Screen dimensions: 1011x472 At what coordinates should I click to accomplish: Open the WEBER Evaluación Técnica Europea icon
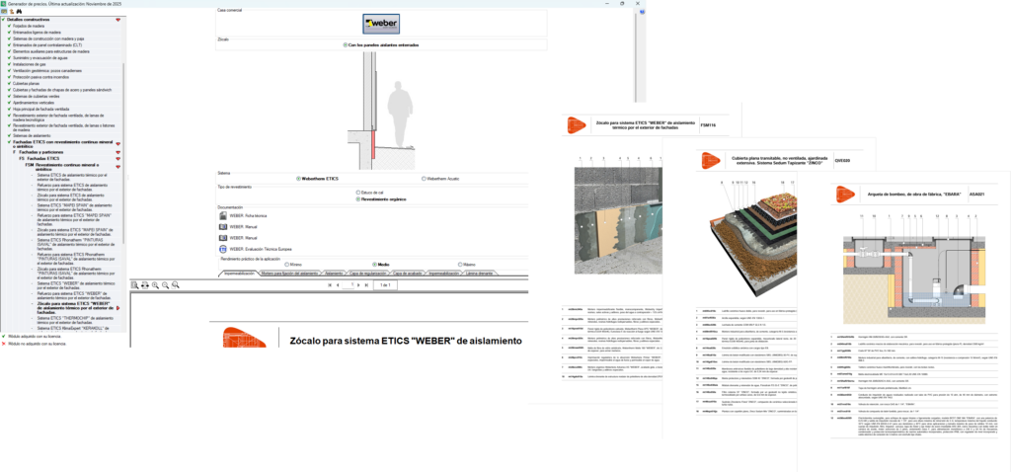click(x=223, y=248)
